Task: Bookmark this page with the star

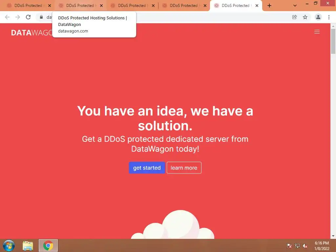Action: 305,17
